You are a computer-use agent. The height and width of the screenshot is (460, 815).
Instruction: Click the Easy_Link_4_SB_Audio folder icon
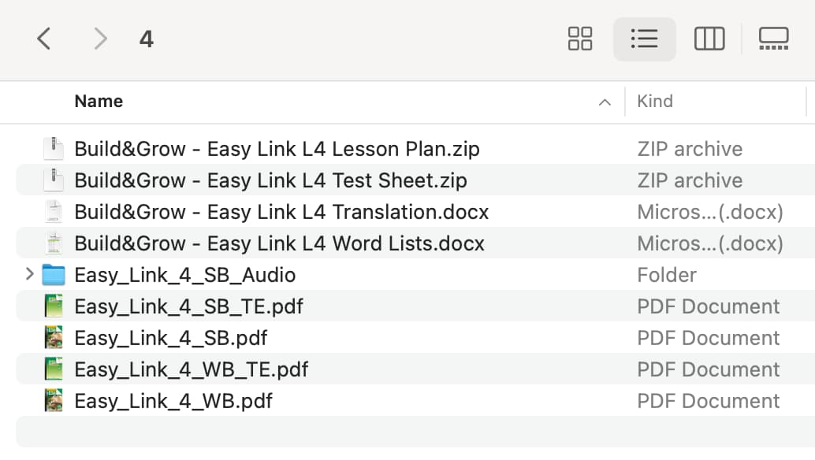(x=54, y=275)
